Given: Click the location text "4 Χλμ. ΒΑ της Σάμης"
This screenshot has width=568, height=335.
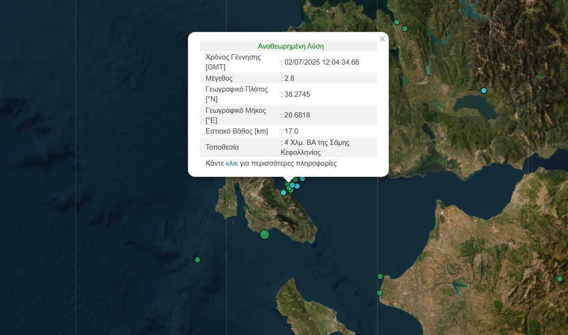Looking at the screenshot, I should click(x=317, y=142).
